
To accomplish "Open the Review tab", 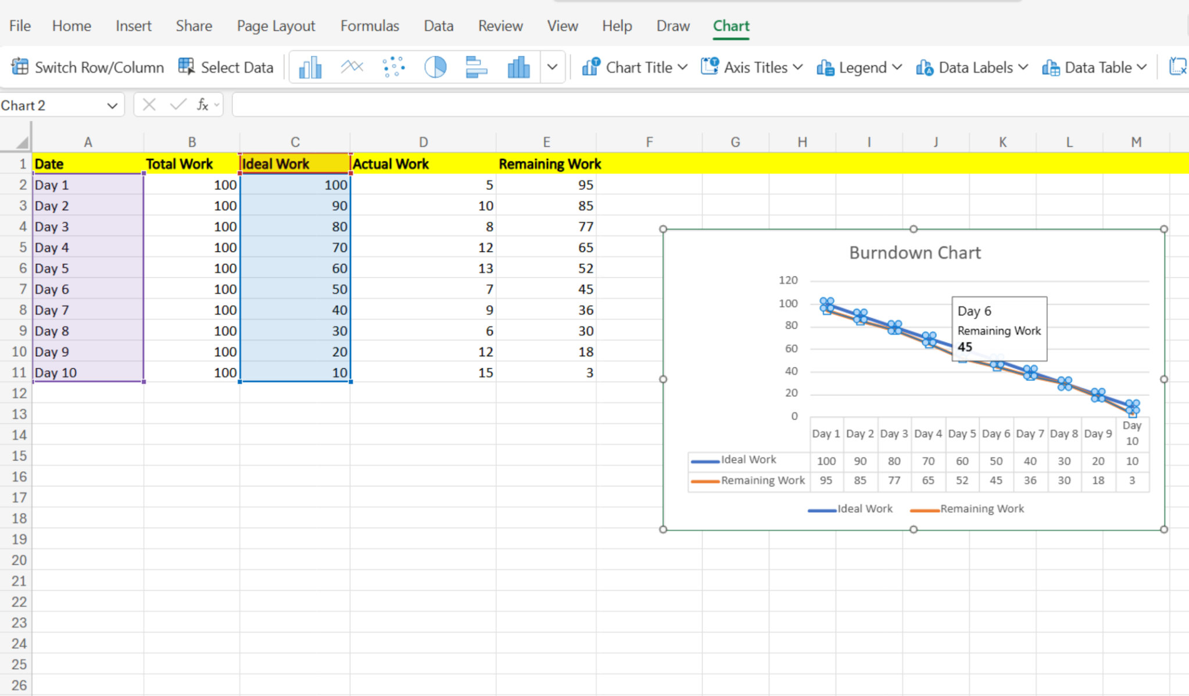I will pos(500,26).
